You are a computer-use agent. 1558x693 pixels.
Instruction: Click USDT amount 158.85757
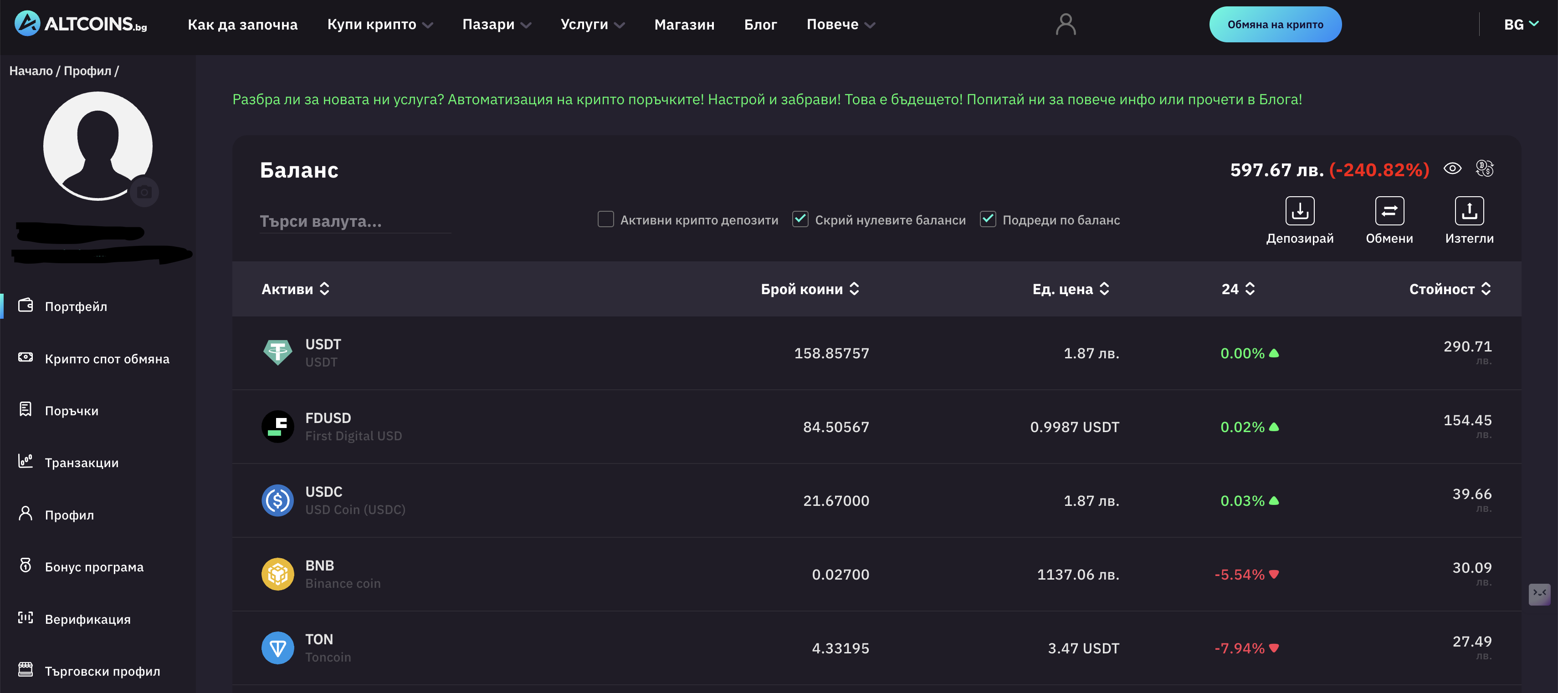tap(831, 353)
